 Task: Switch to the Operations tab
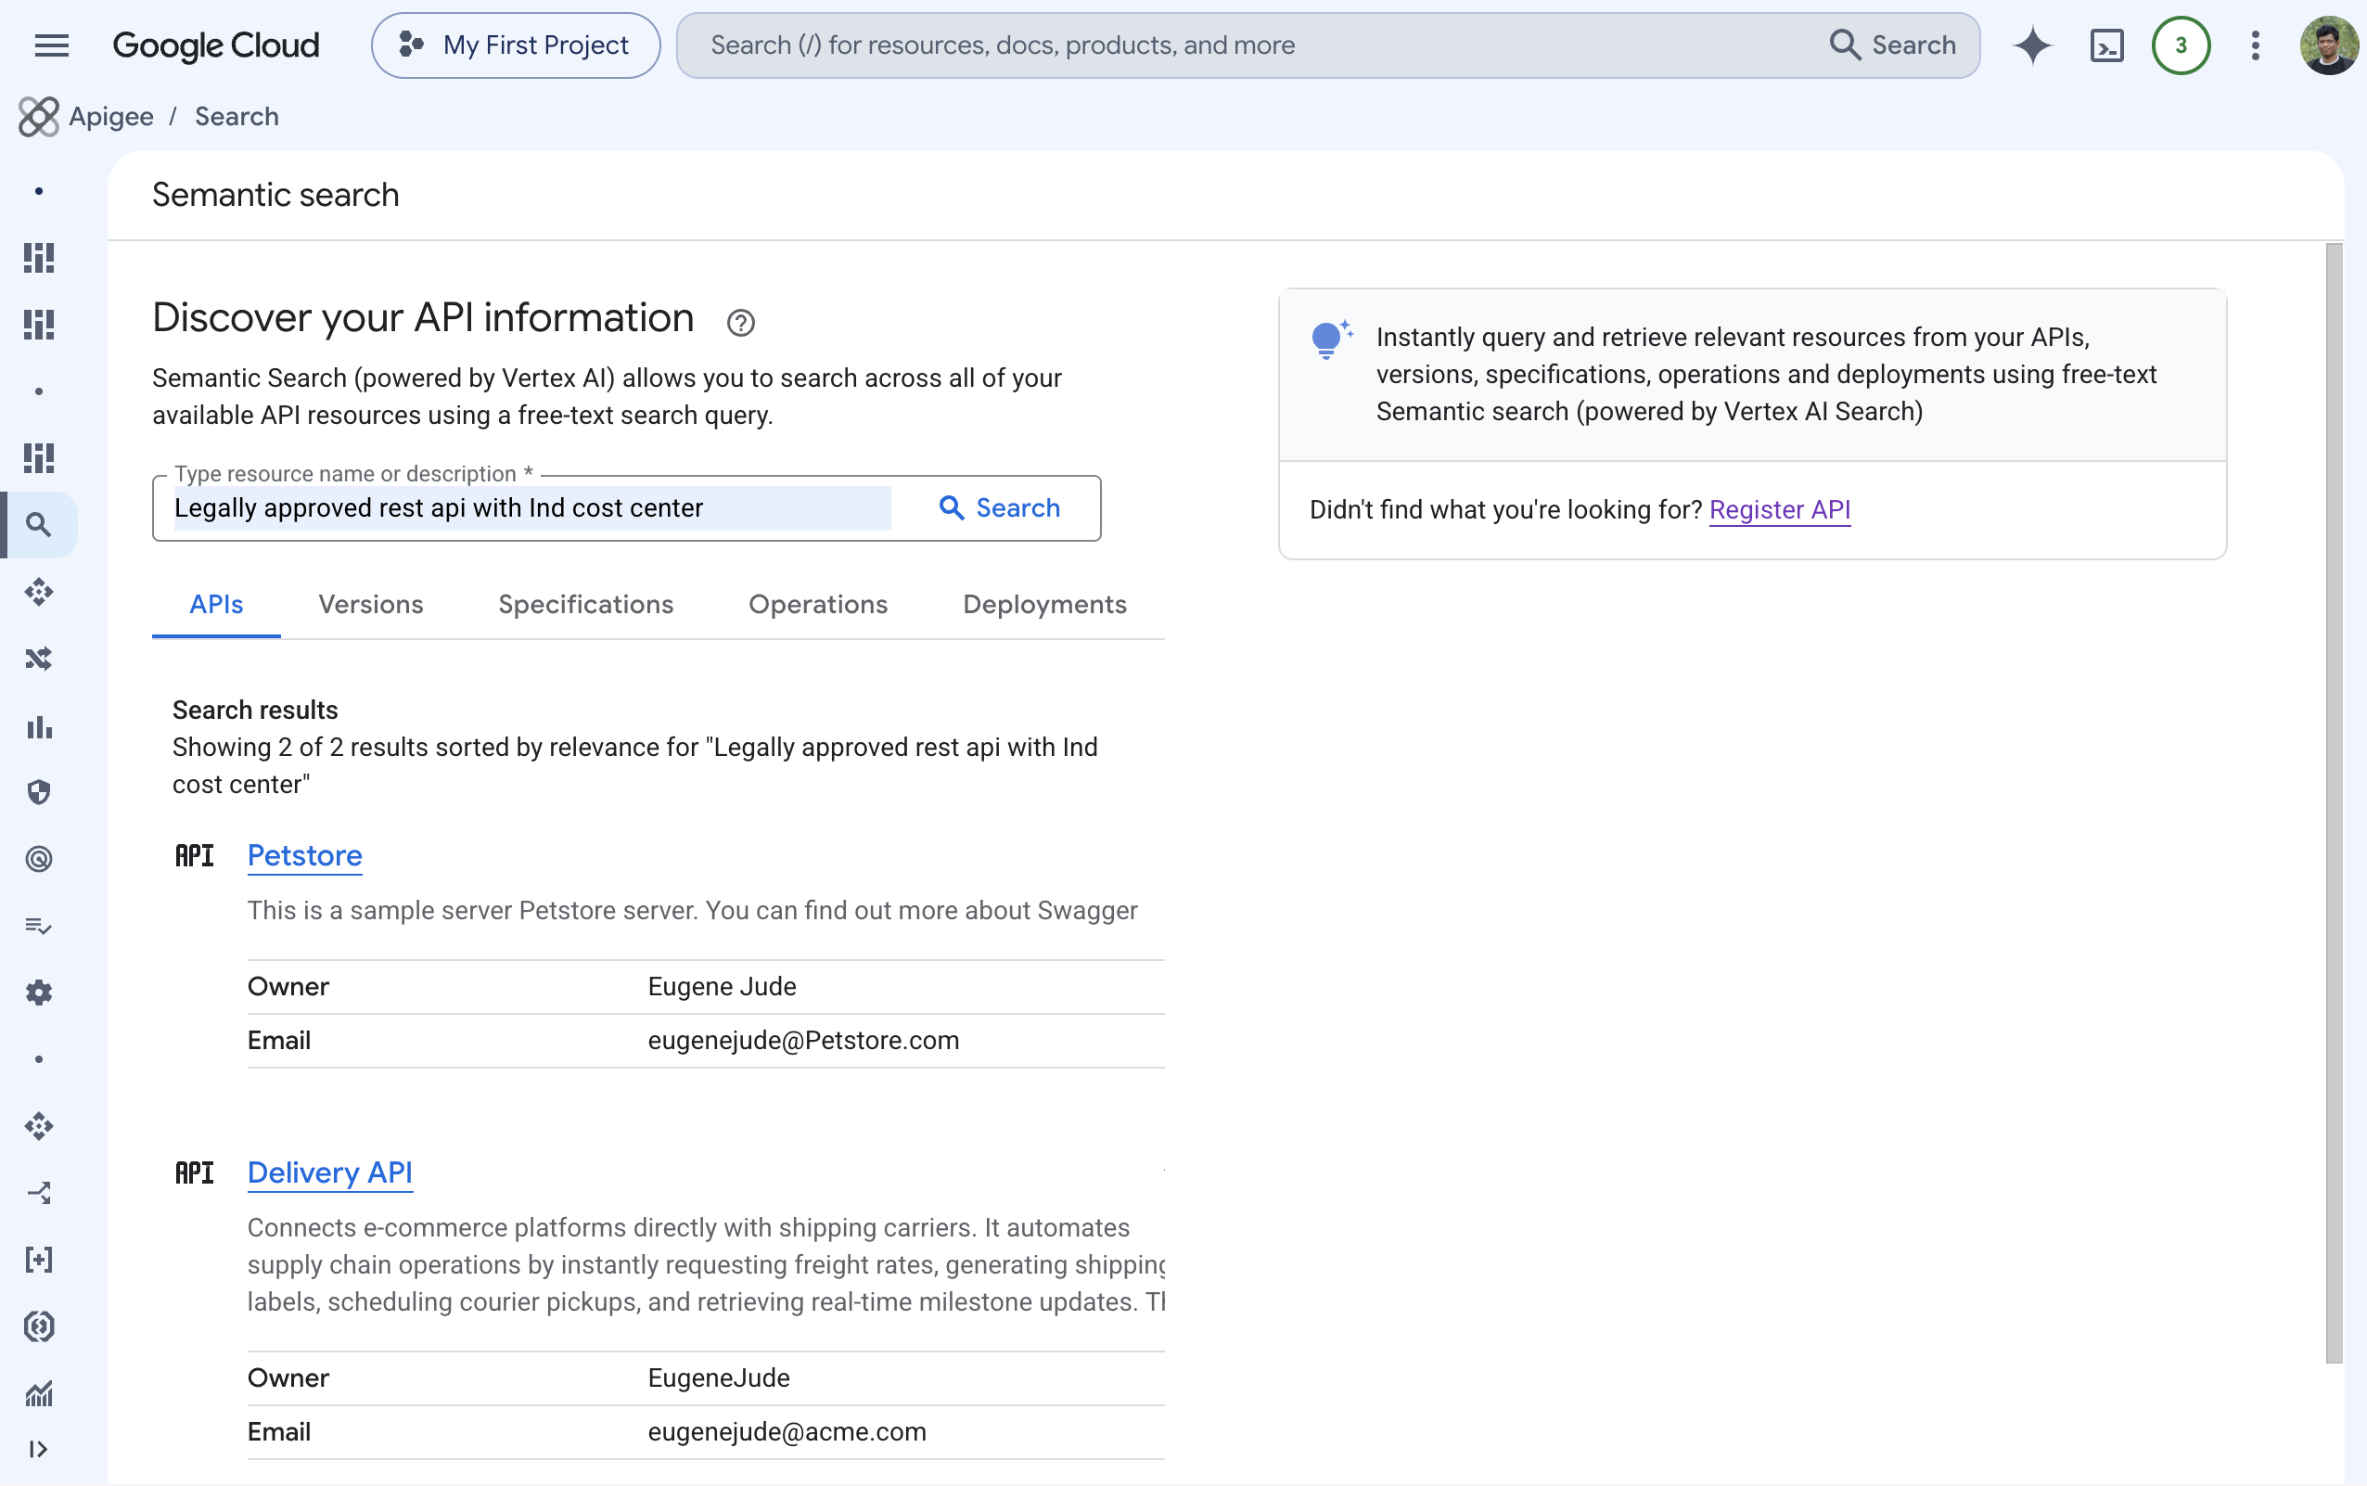817,605
